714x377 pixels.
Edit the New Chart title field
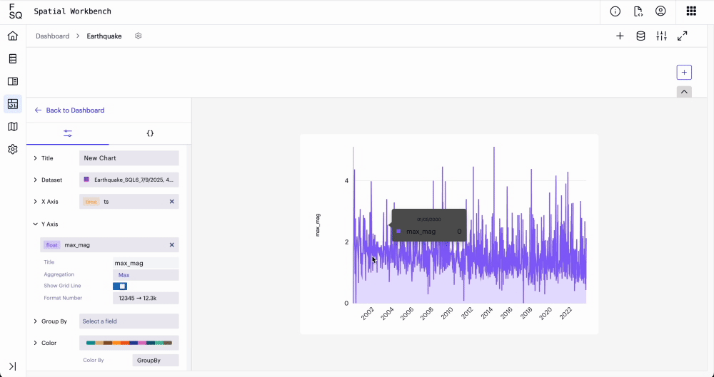point(129,158)
